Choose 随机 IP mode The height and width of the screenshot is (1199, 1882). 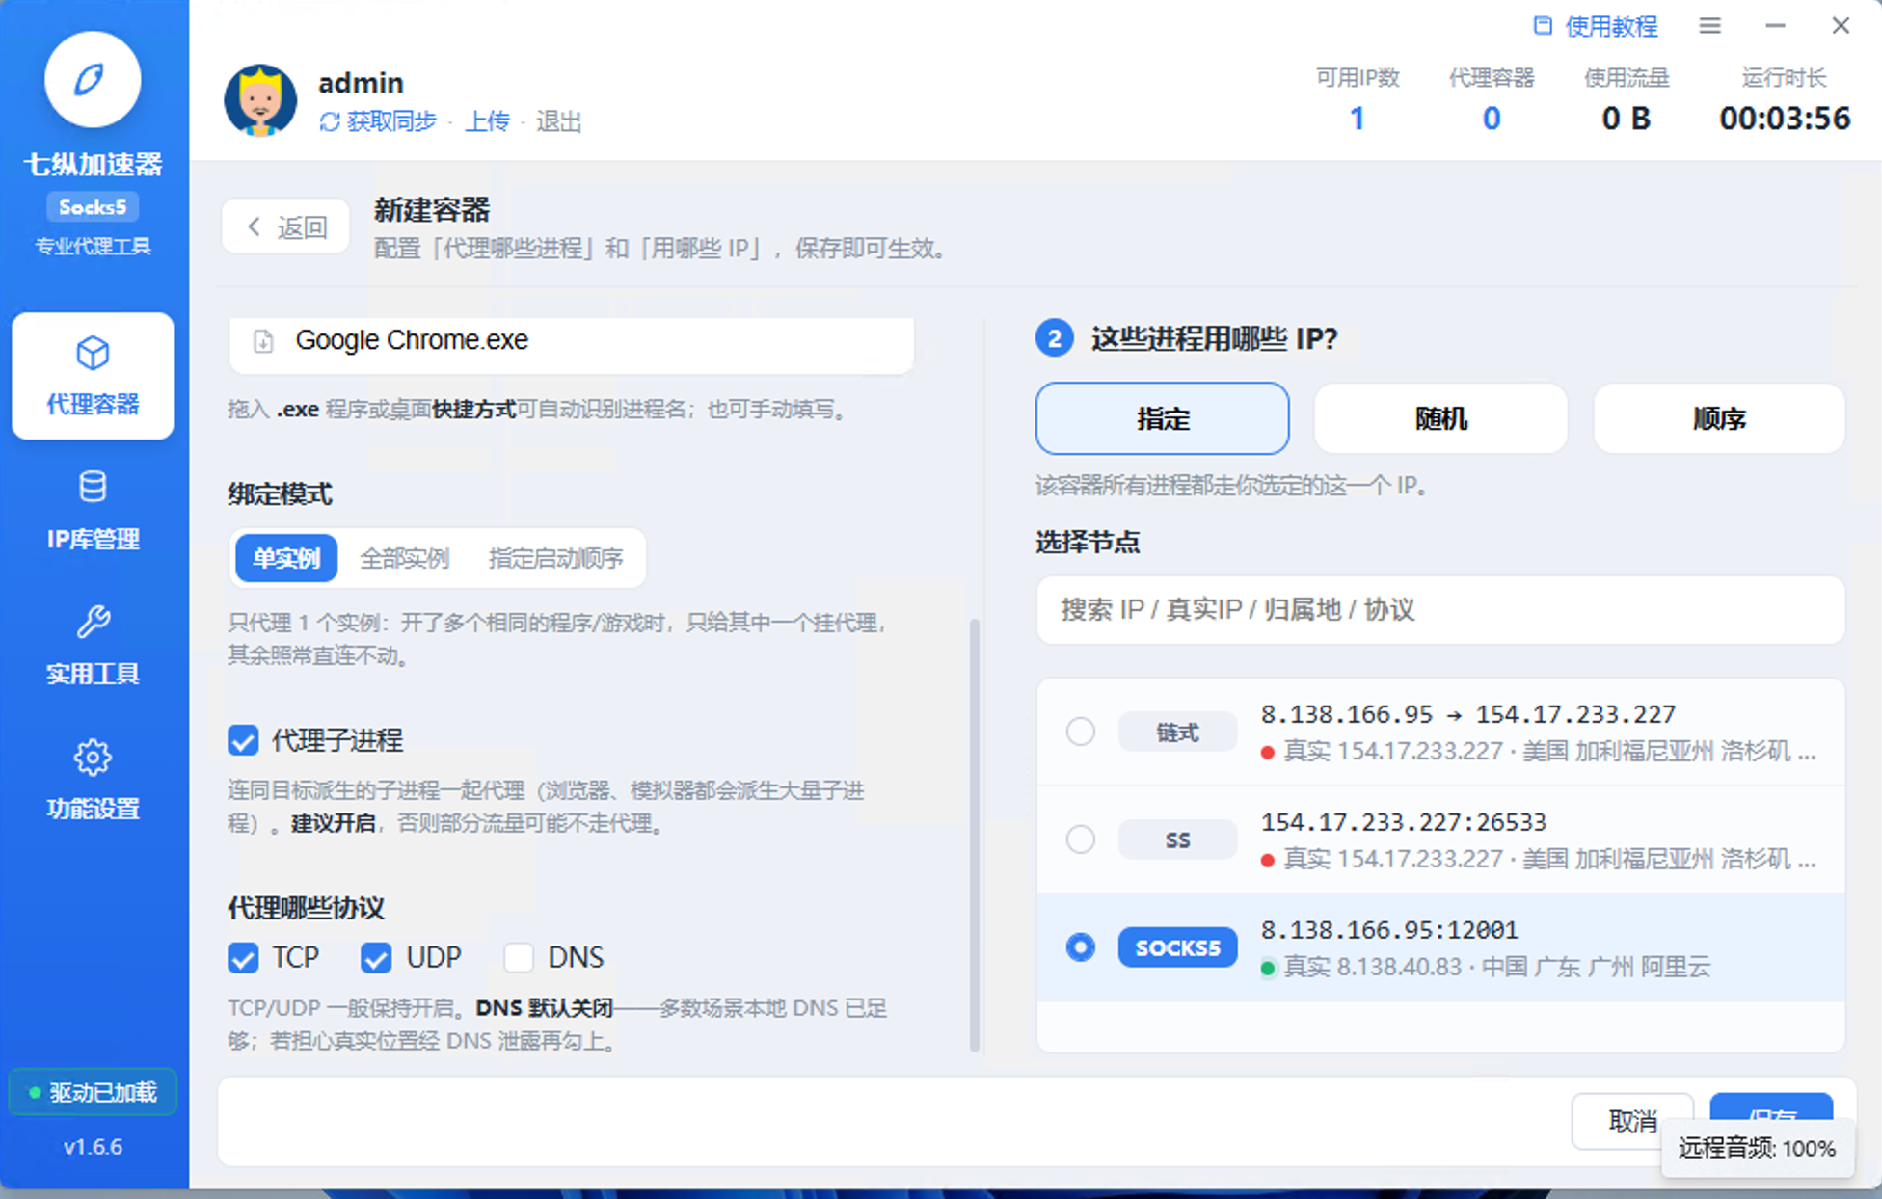1440,418
